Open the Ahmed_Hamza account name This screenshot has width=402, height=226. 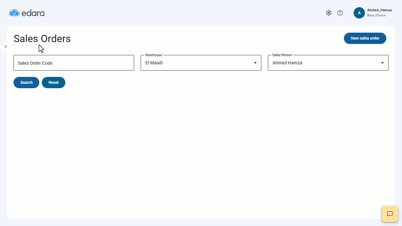click(379, 10)
